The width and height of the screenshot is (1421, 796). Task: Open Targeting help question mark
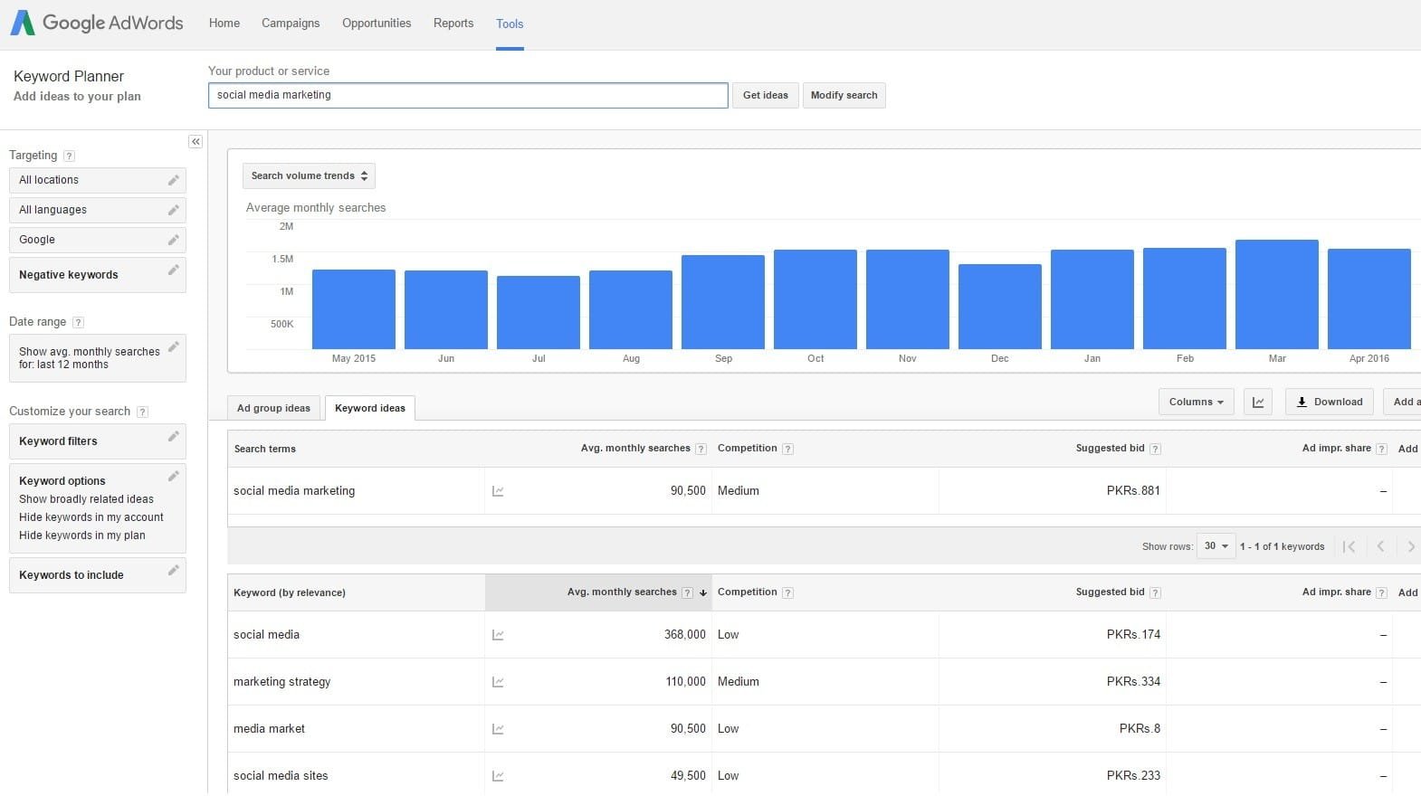(x=70, y=156)
